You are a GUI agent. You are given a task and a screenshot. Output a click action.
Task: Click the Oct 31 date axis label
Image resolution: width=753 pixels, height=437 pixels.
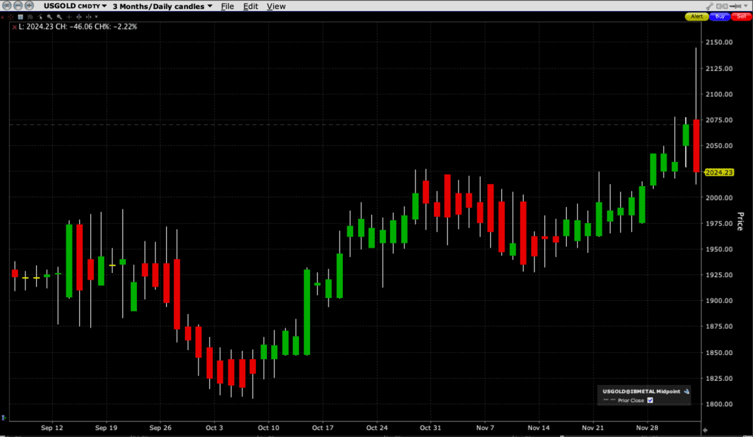coord(431,428)
